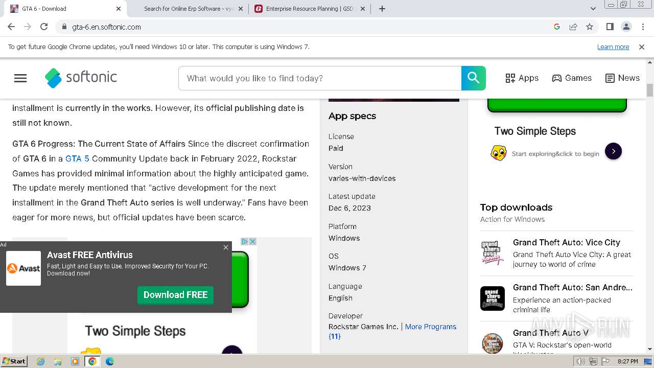The height and width of the screenshot is (368, 654).
Task: Select the 'Top downloads' heading
Action: pos(516,207)
